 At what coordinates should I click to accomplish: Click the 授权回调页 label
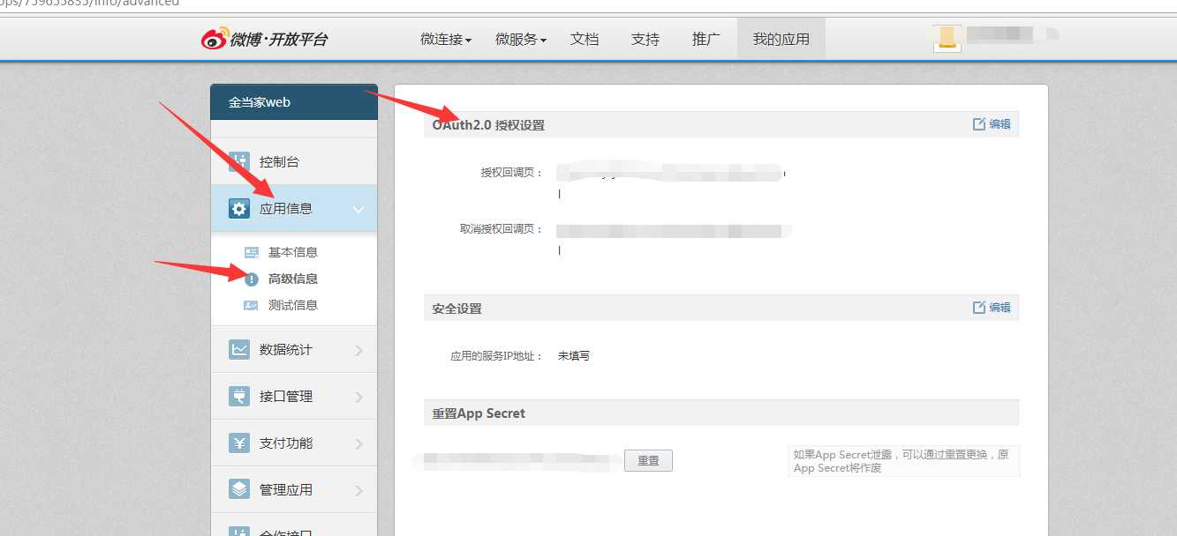(512, 173)
